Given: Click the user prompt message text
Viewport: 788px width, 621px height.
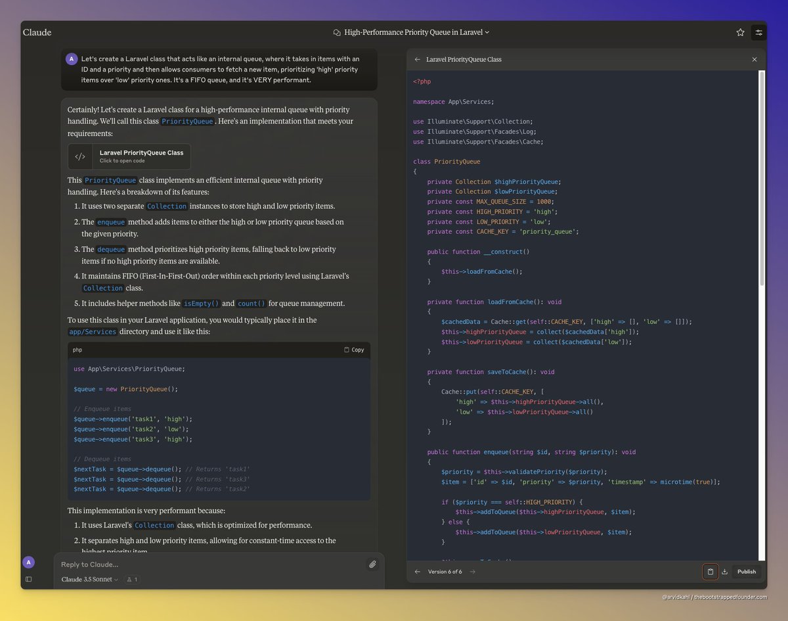Looking at the screenshot, I should coord(221,69).
